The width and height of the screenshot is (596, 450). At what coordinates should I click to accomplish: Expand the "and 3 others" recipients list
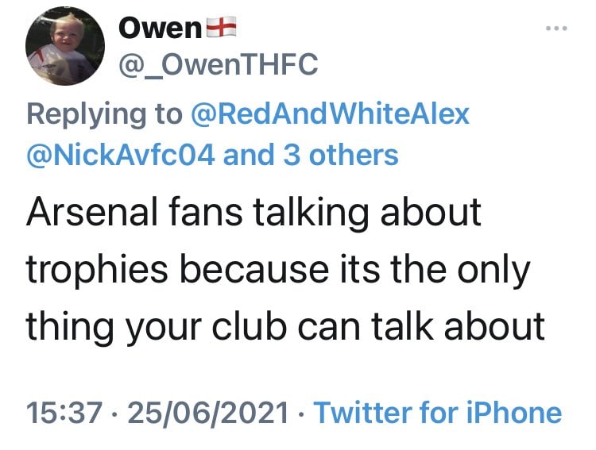[311, 155]
